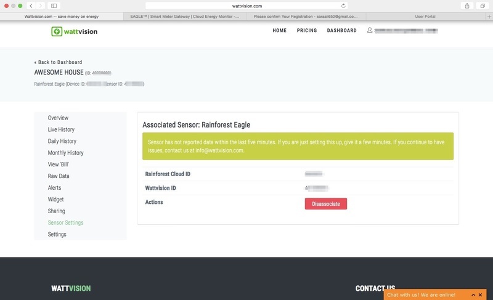Switch to the 'Wattvision.com -- save money on energy' tab

tap(62, 17)
